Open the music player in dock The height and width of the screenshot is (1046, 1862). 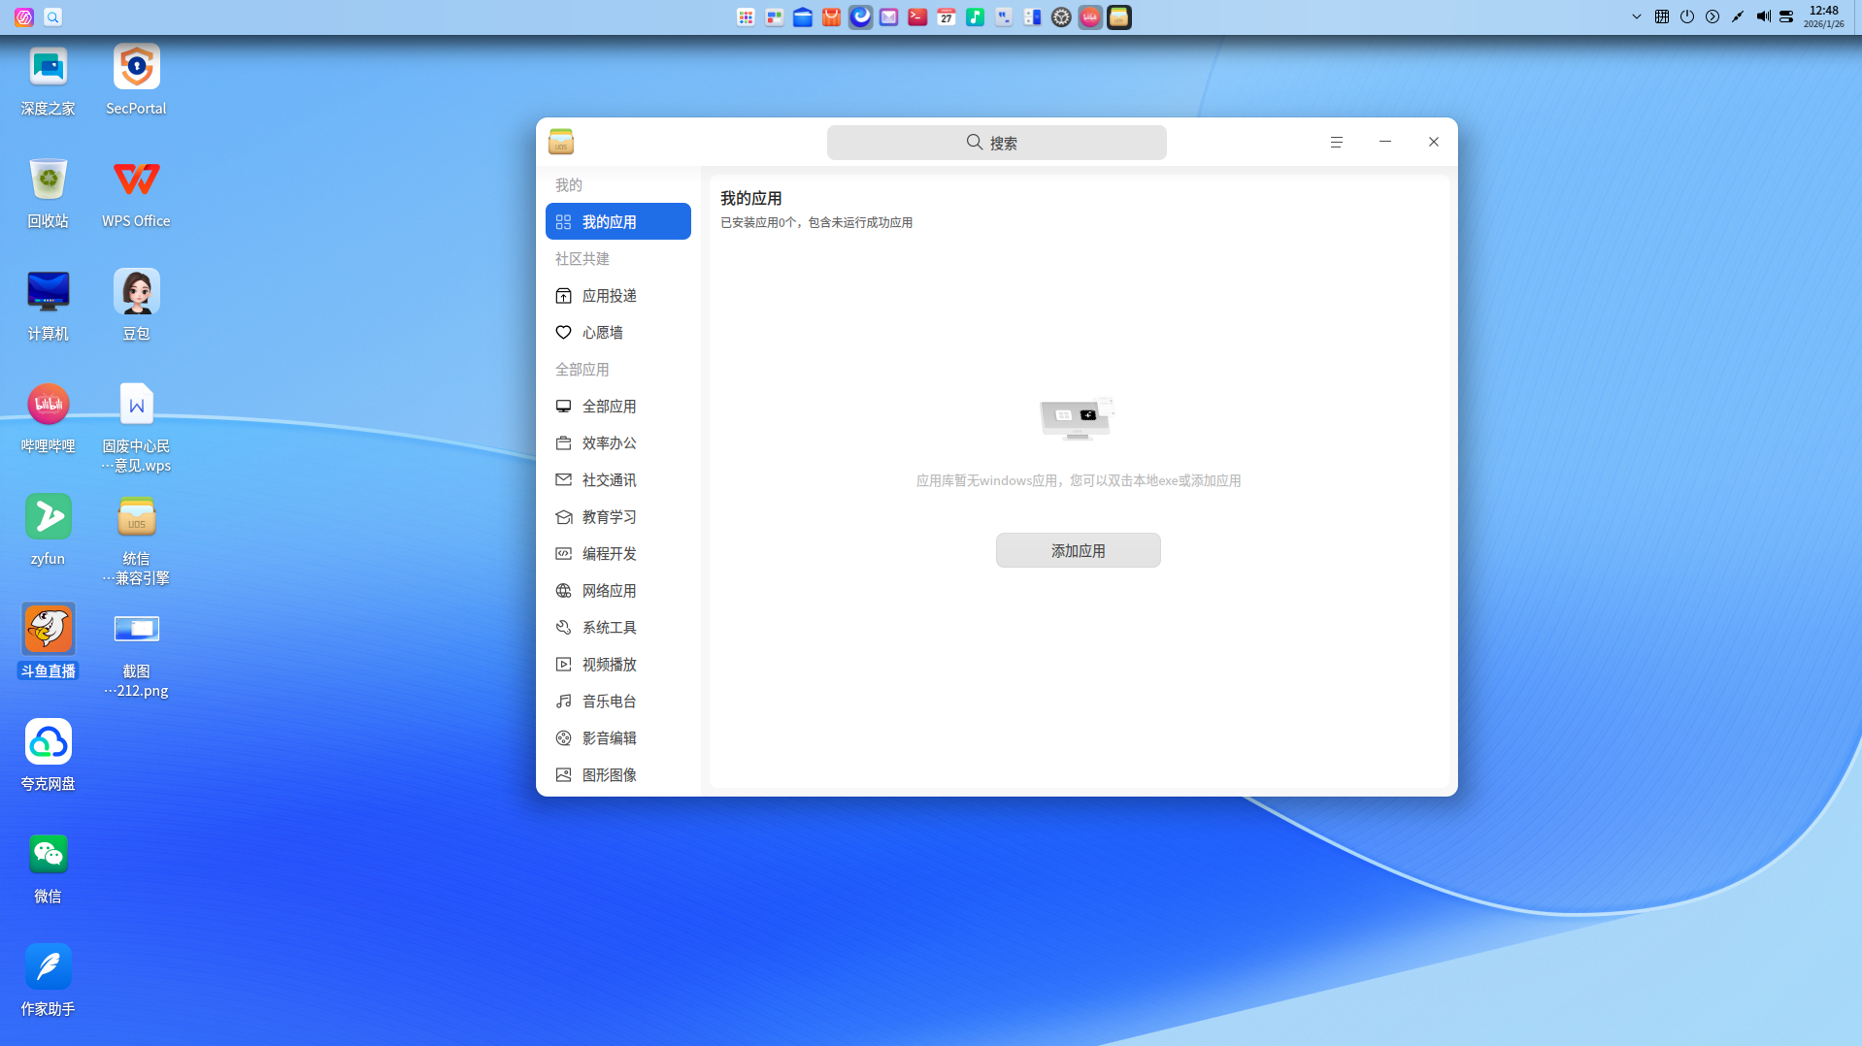[x=975, y=17]
